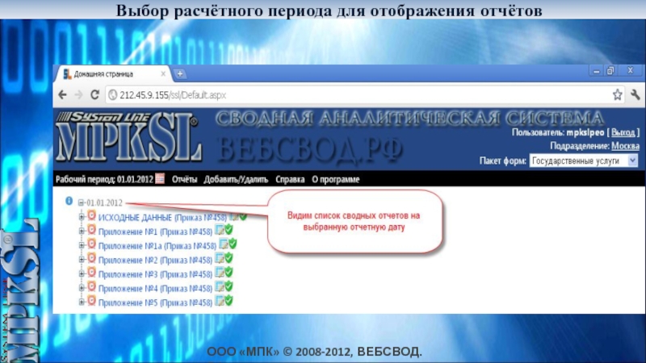The height and width of the screenshot is (363, 646).
Task: Go back with the browser back arrow
Action: 63,95
